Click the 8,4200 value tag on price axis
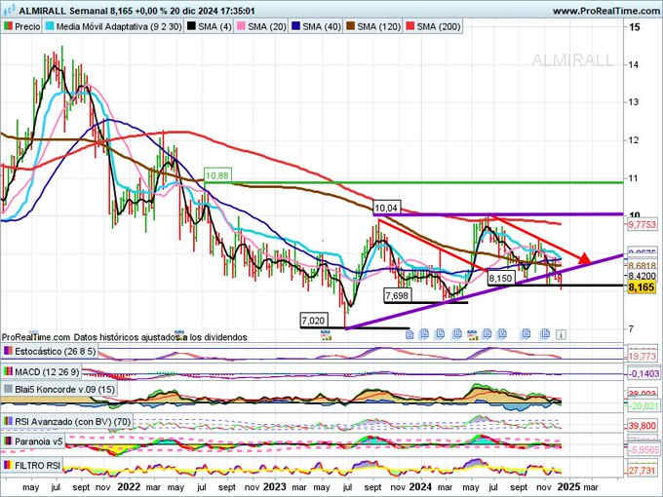The image size is (663, 497). 643,276
